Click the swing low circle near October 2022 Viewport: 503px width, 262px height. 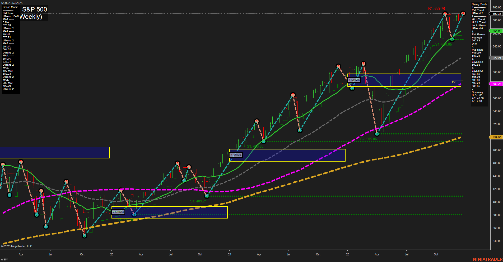click(84, 235)
